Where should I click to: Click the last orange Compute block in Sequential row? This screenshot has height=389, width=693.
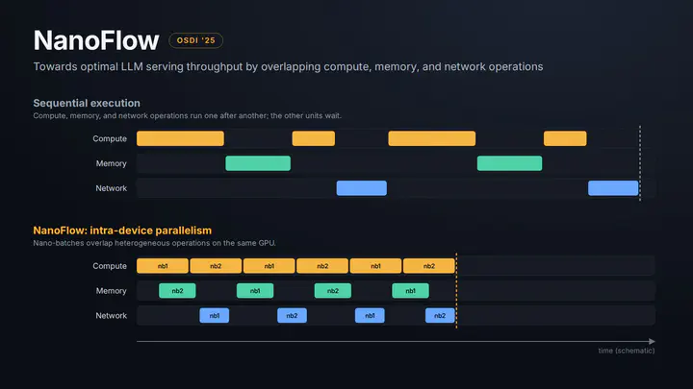coord(565,138)
